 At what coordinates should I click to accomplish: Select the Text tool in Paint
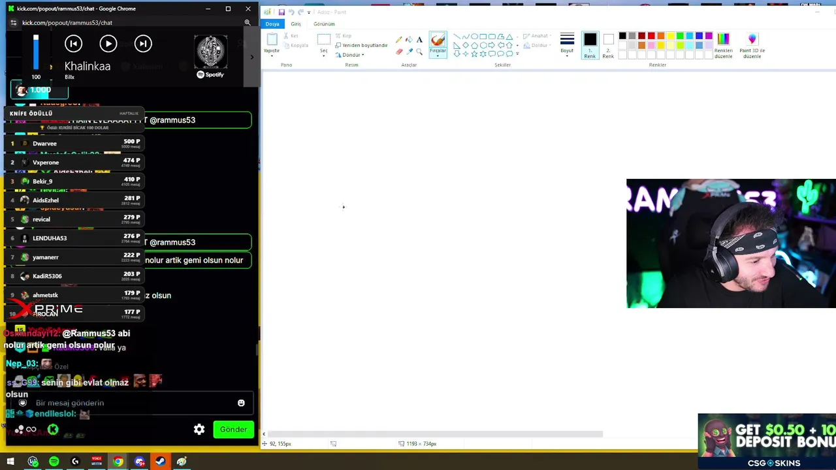click(419, 40)
